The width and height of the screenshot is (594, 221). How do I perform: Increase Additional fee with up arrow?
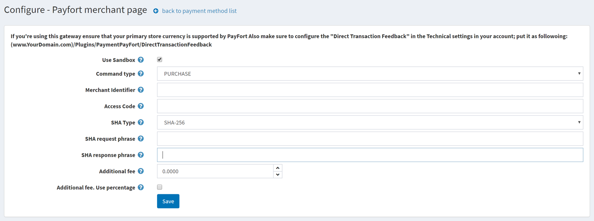(278, 168)
